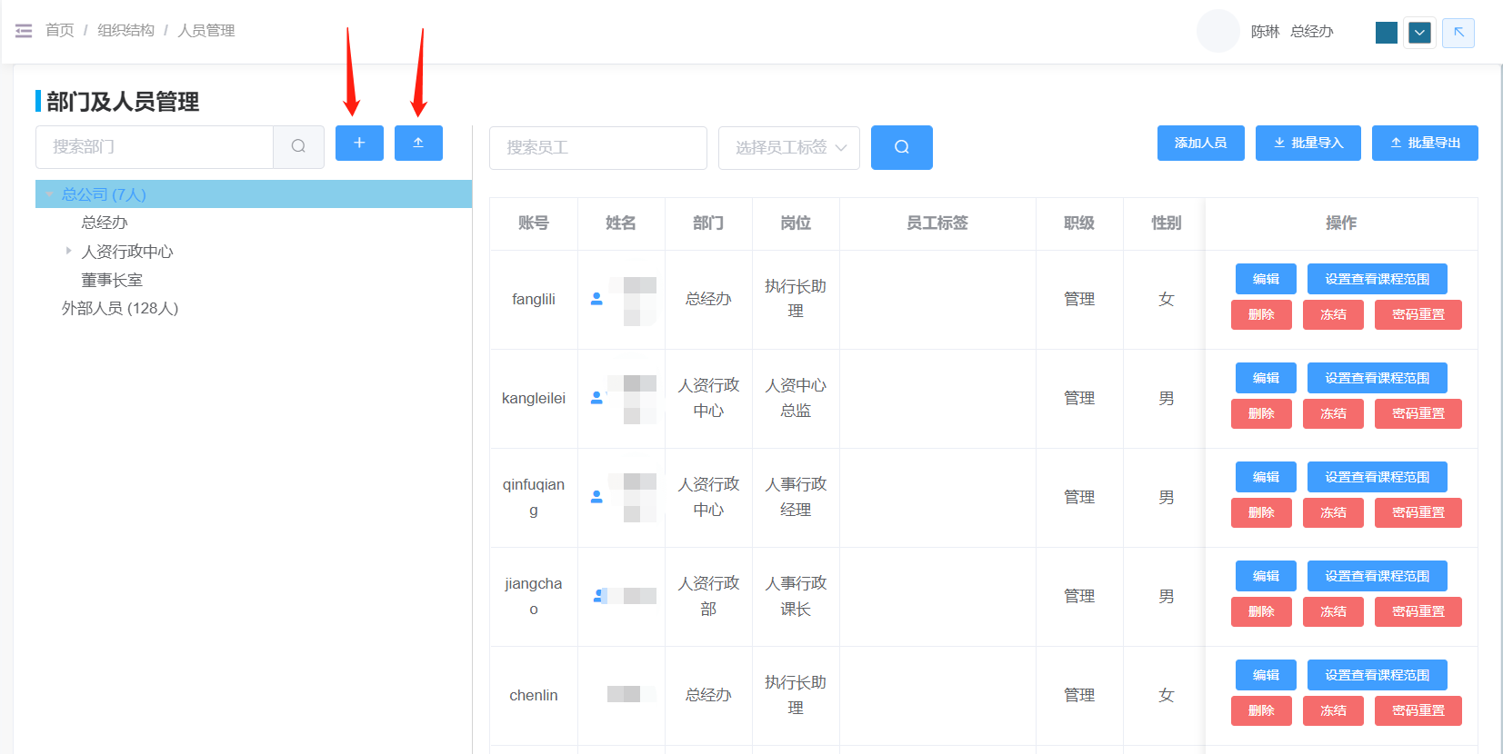Click the upload departments icon button

pos(418,143)
